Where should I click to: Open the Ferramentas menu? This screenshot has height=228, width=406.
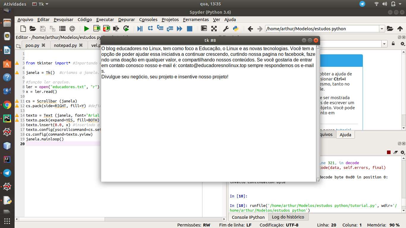196,20
